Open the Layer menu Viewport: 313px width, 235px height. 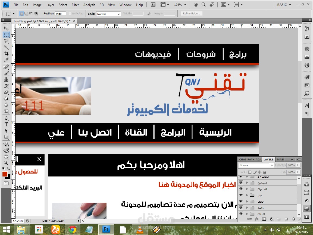click(x=50, y=5)
